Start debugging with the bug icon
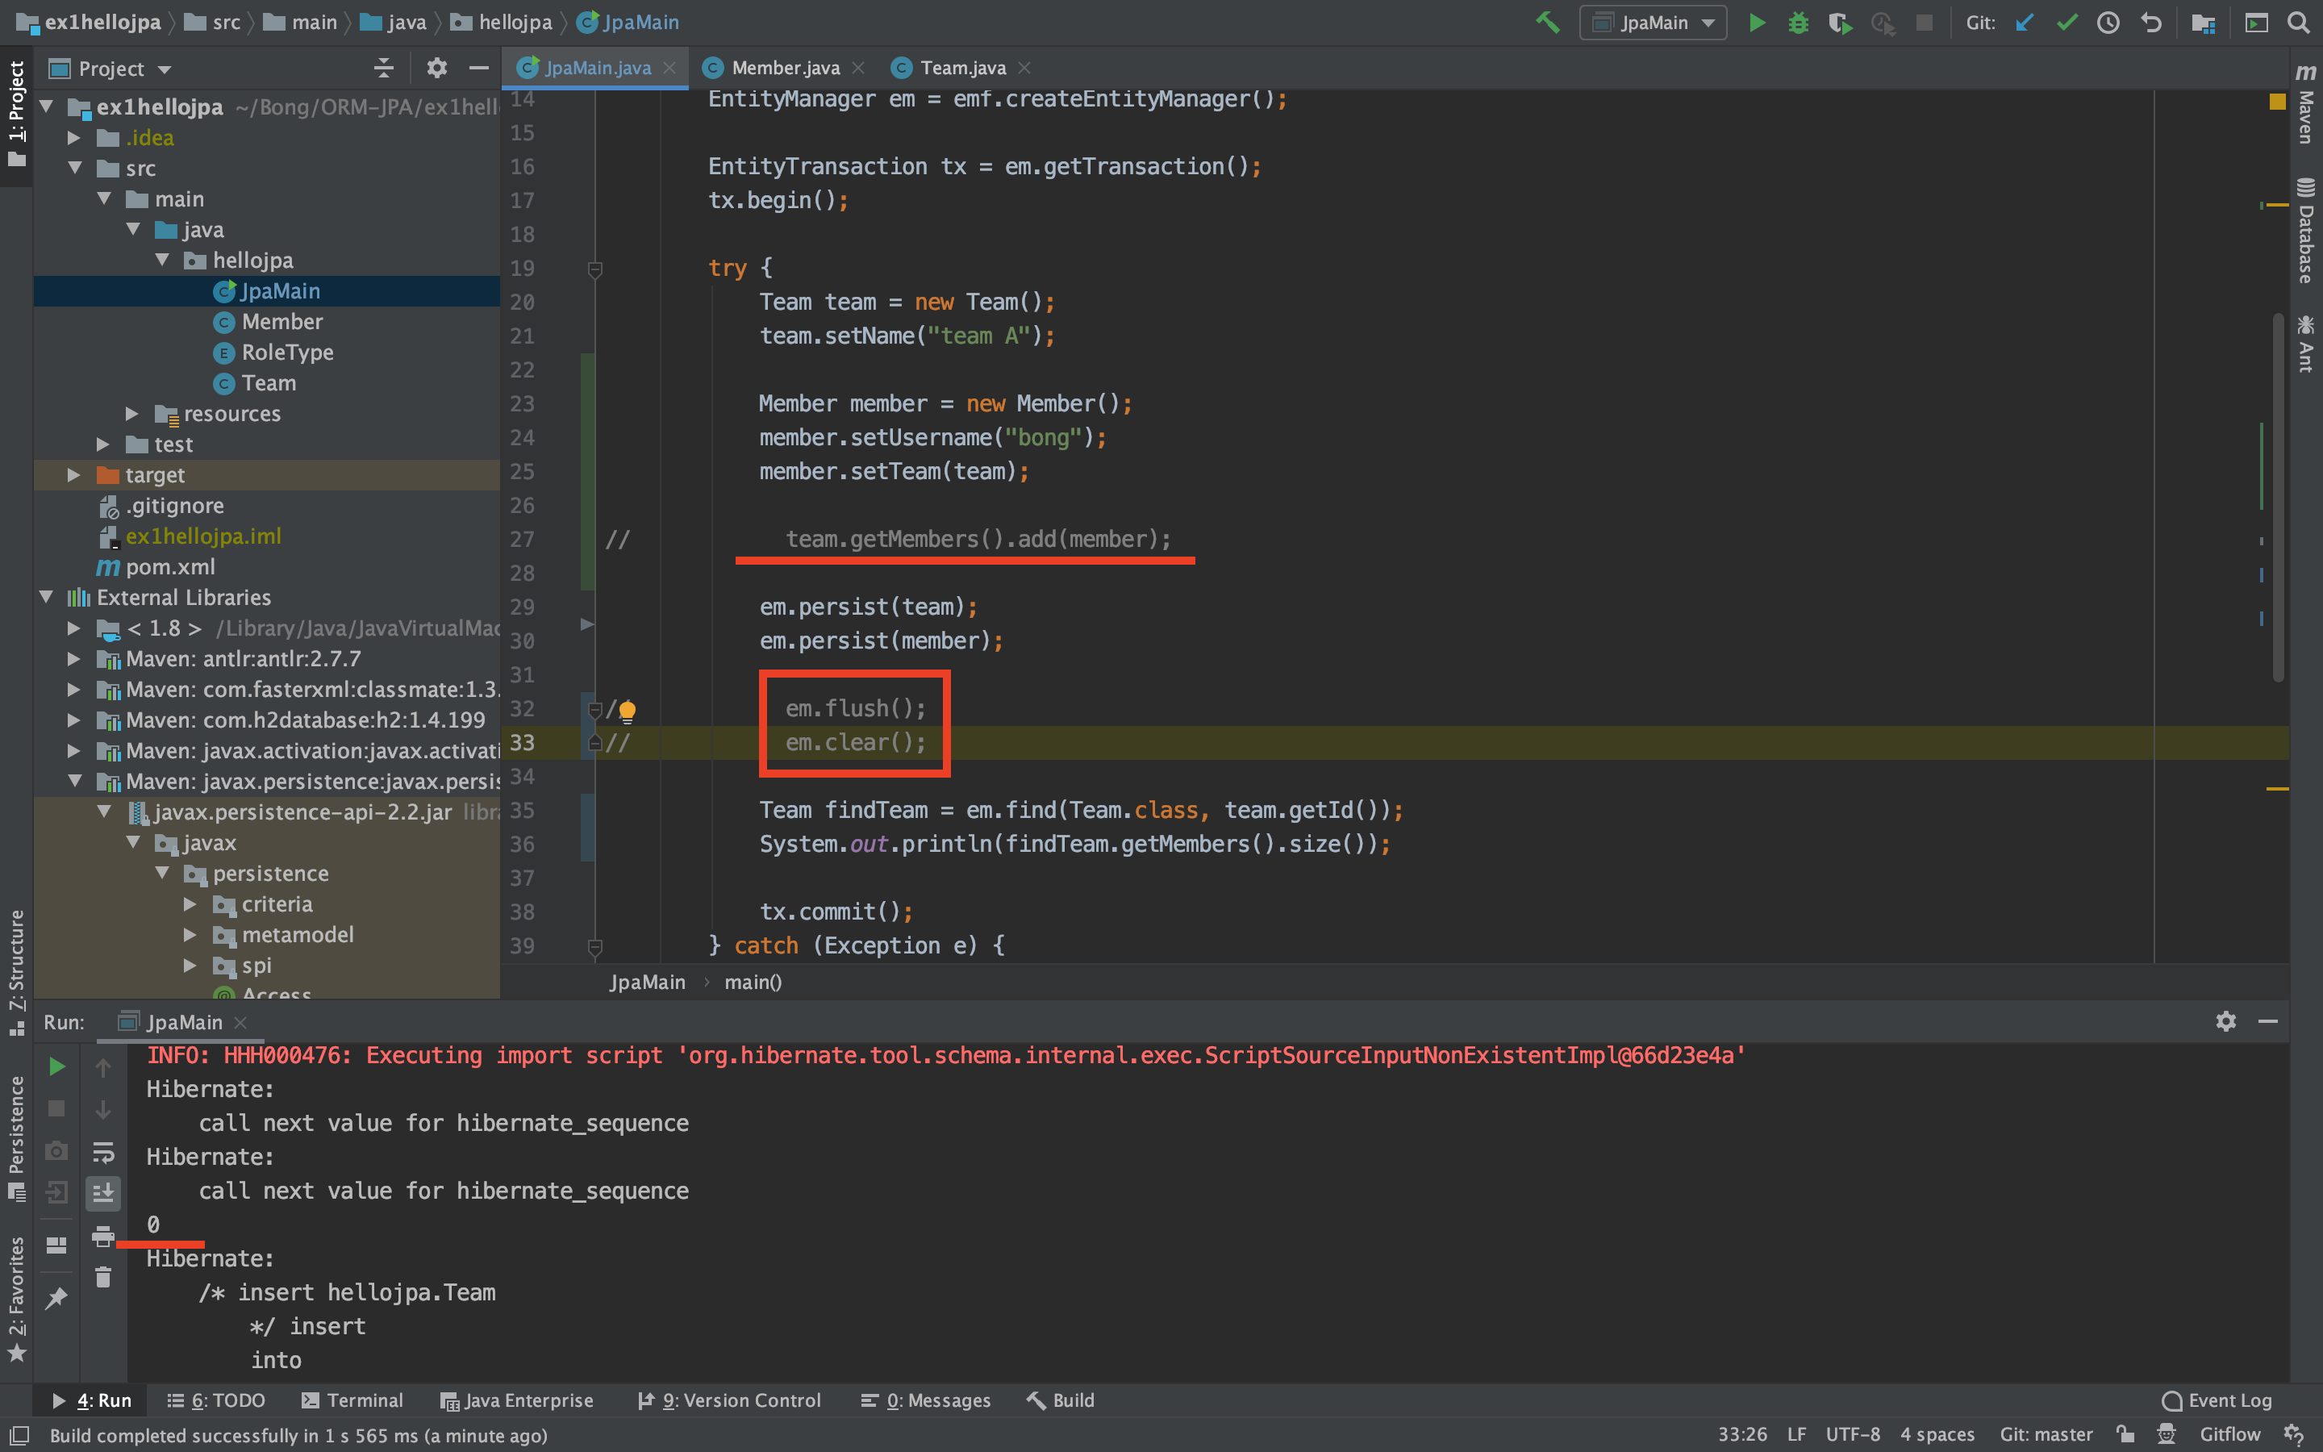 (x=1798, y=23)
